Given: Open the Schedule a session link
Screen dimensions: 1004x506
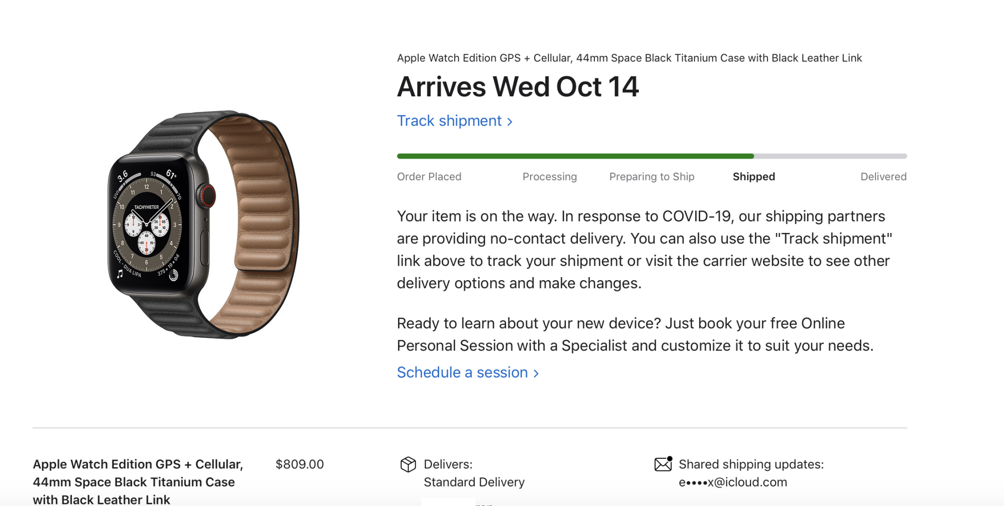Looking at the screenshot, I should (x=462, y=372).
